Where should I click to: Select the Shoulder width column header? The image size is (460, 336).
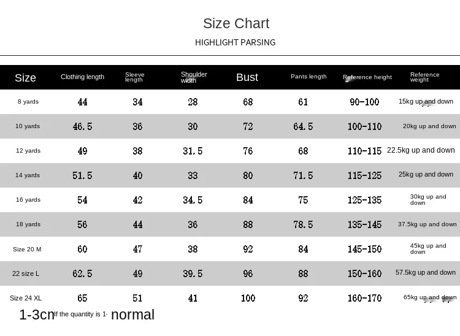click(x=193, y=77)
